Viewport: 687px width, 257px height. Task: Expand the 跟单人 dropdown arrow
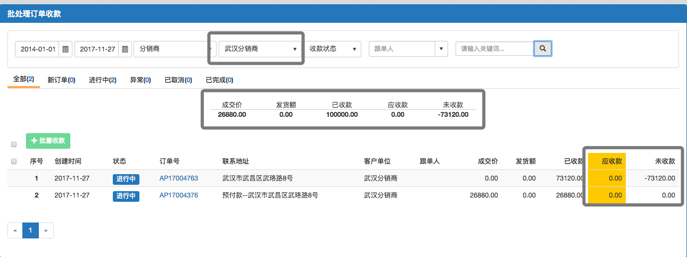coord(441,49)
